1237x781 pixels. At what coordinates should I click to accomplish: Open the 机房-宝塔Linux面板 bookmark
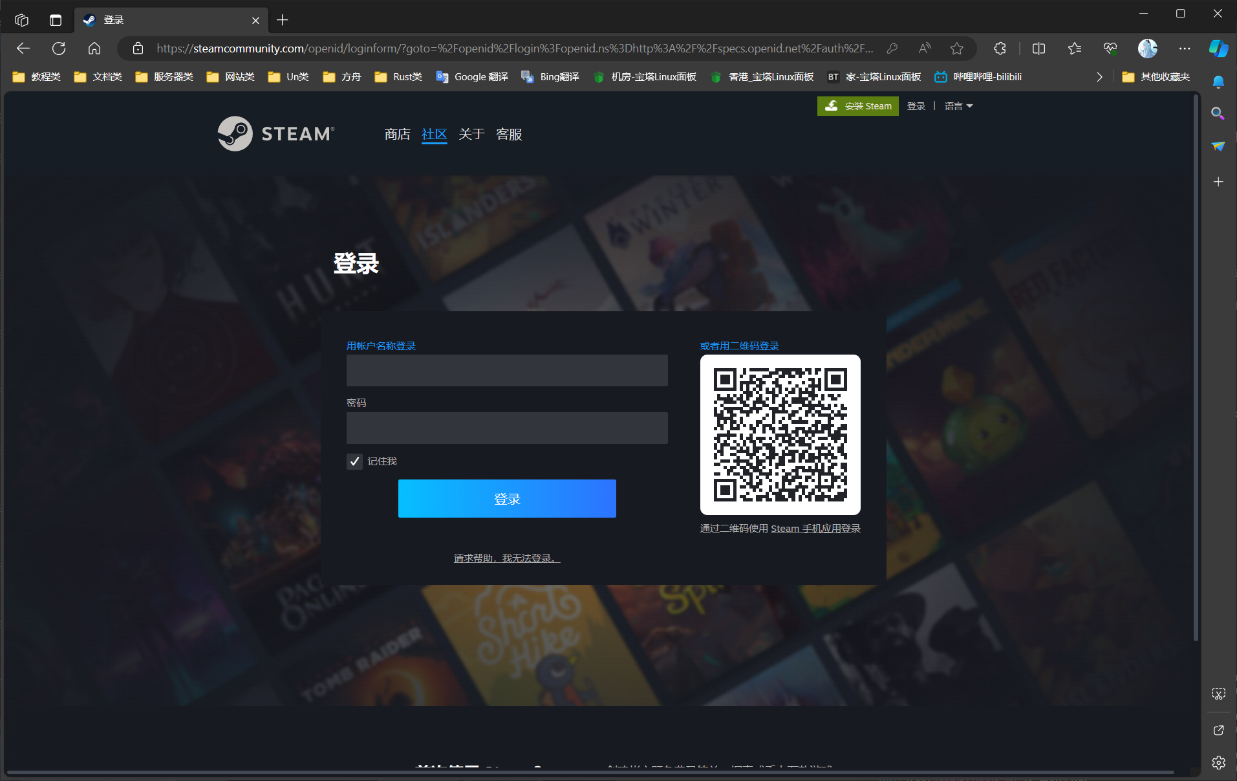pos(645,77)
